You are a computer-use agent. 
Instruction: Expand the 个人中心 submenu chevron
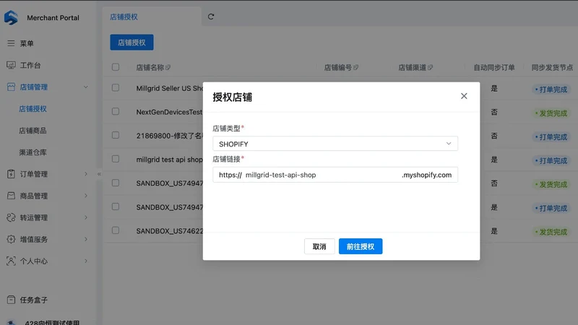[86, 261]
